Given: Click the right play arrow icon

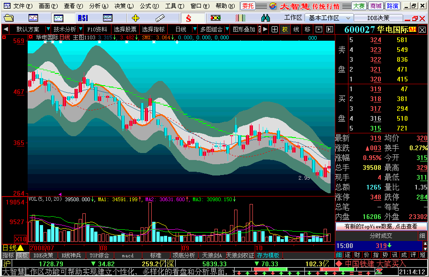Looking at the screenshot, I should 265,29.
